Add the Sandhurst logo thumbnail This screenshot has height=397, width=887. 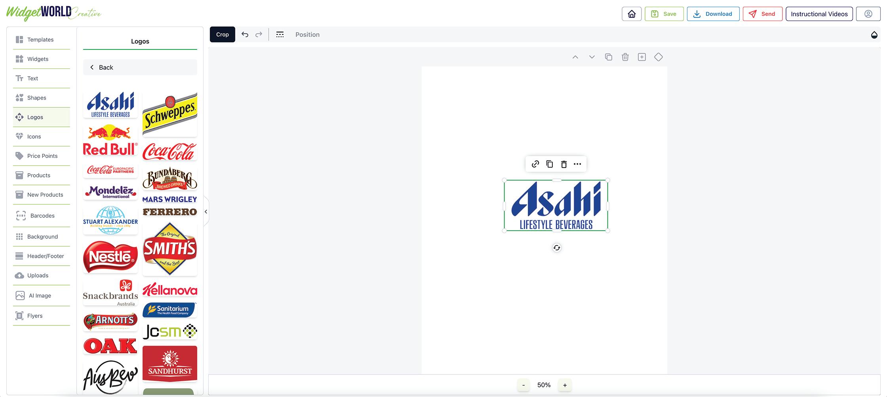(170, 364)
